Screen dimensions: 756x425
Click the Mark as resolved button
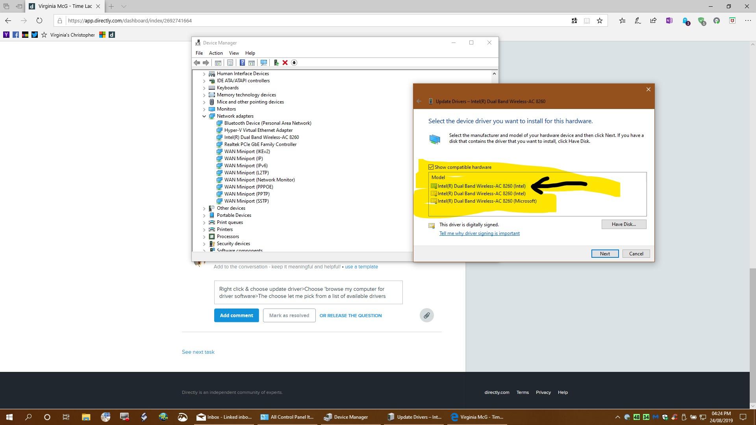pyautogui.click(x=289, y=315)
